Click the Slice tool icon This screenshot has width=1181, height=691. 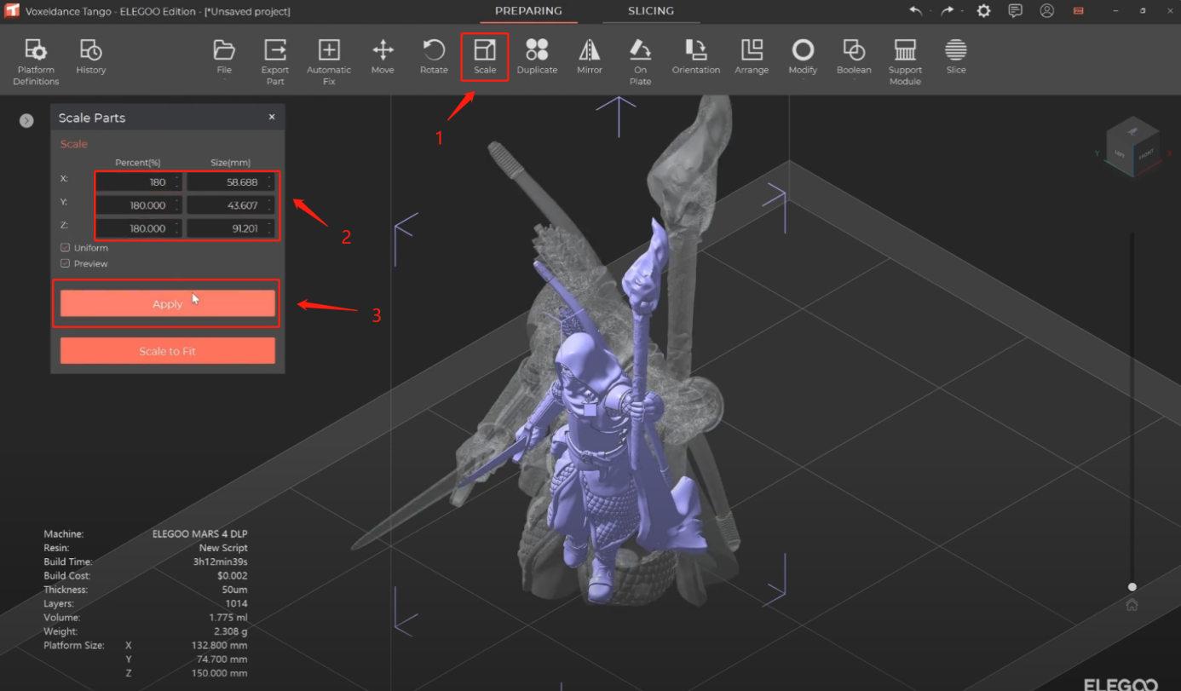(x=956, y=57)
